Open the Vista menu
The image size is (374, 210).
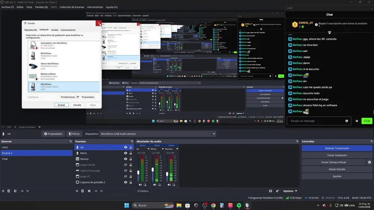click(x=29, y=7)
